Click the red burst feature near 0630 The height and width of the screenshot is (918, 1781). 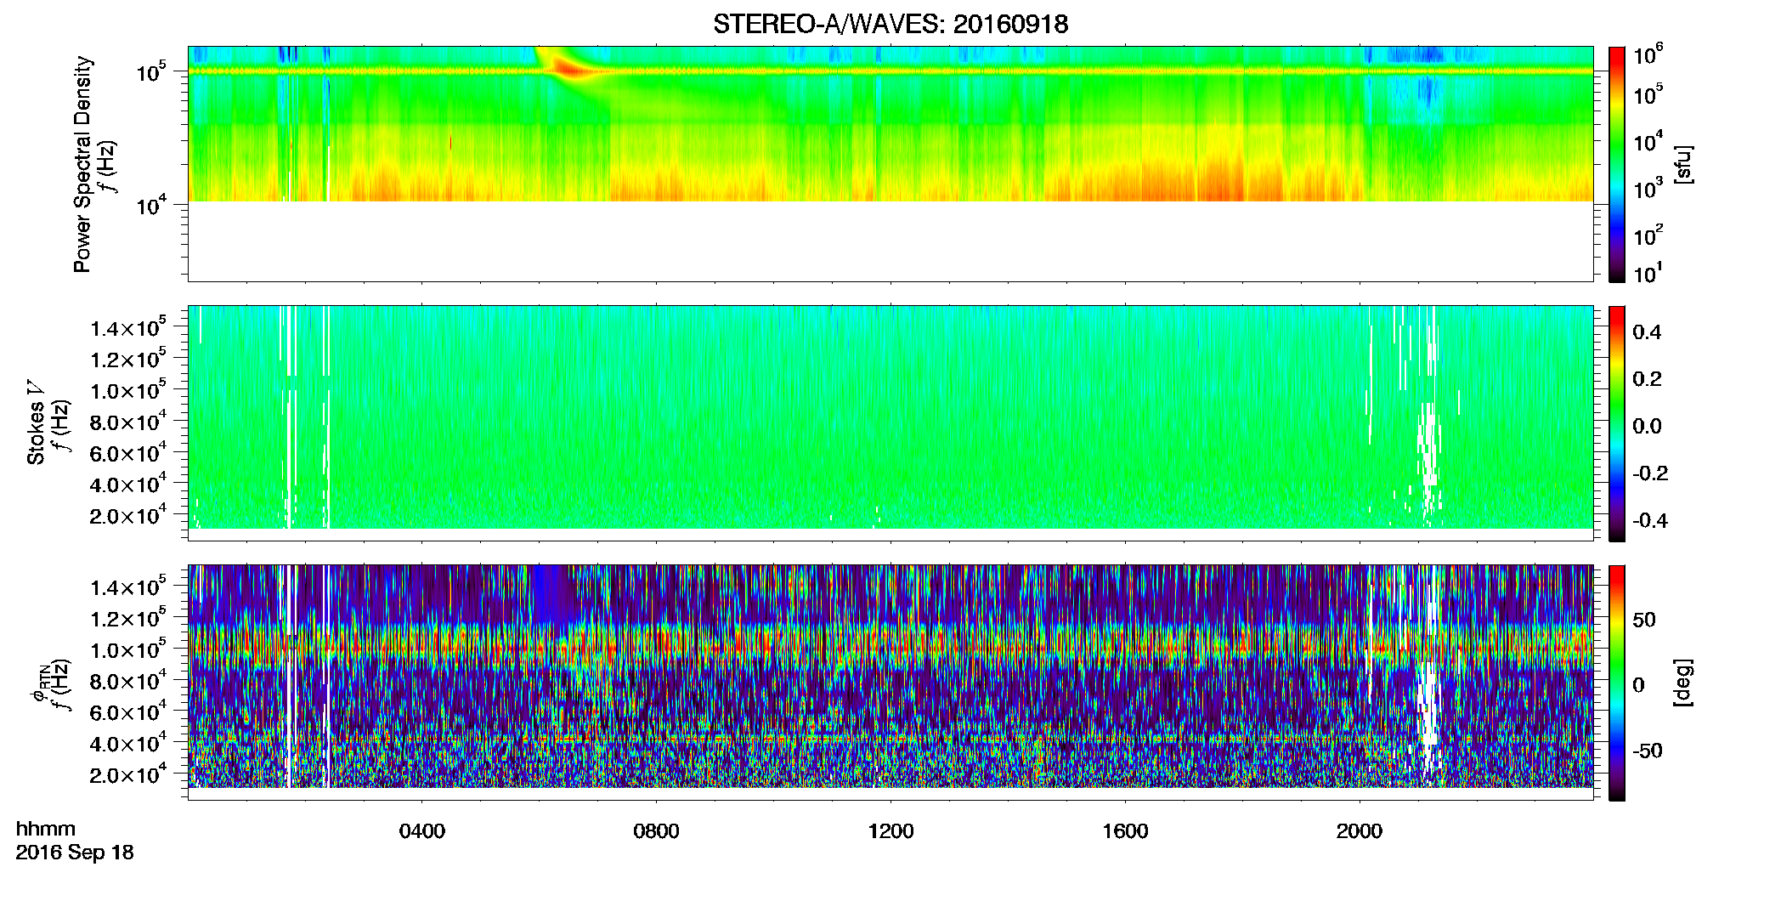[571, 69]
